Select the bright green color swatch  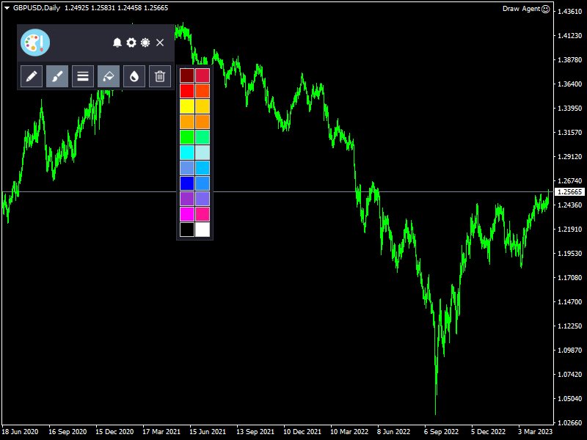(x=187, y=137)
